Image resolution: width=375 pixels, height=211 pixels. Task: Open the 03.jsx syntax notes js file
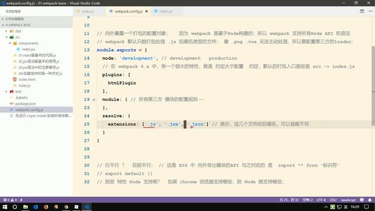[39, 67]
